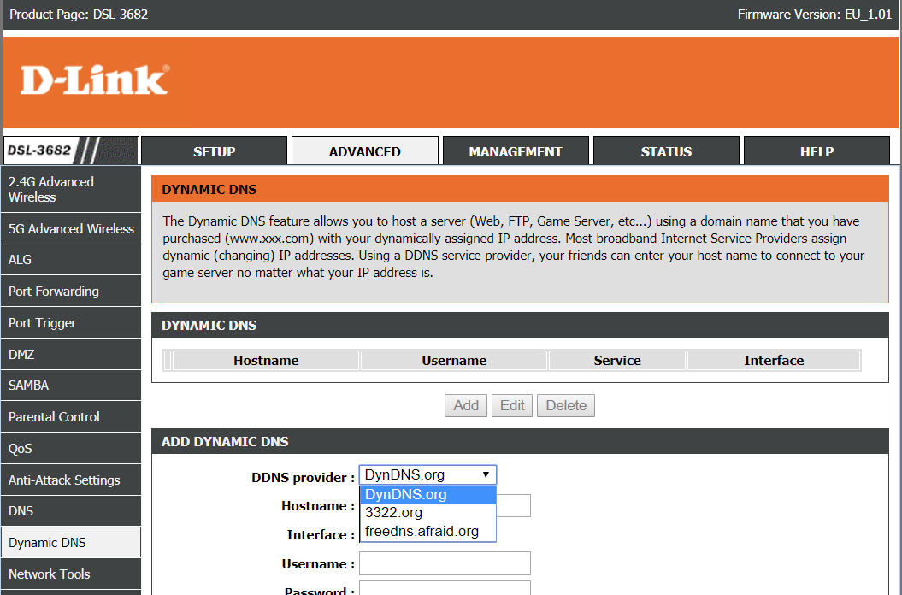This screenshot has width=902, height=595.
Task: Focus the Password input field
Action: coord(445,588)
